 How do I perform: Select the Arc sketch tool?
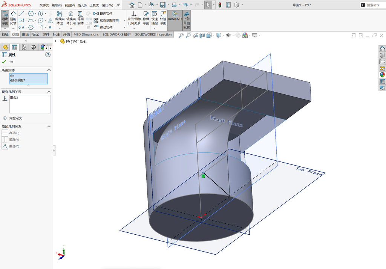[x=31, y=20]
